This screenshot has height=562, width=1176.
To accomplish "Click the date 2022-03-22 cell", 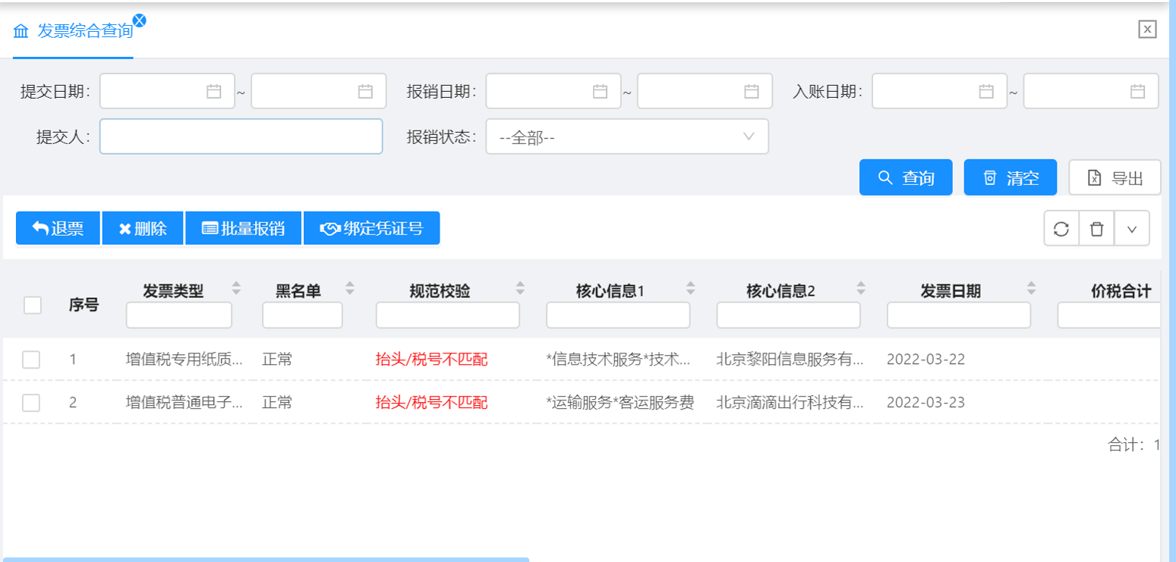I will [x=925, y=359].
